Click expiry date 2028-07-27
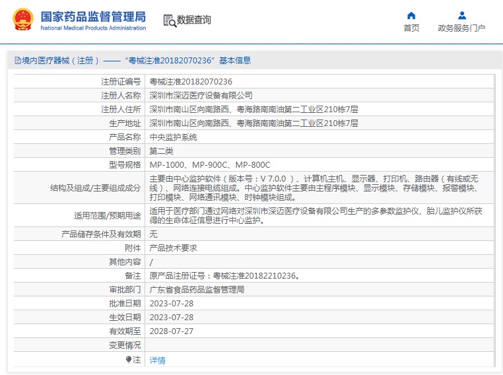 tap(172, 331)
